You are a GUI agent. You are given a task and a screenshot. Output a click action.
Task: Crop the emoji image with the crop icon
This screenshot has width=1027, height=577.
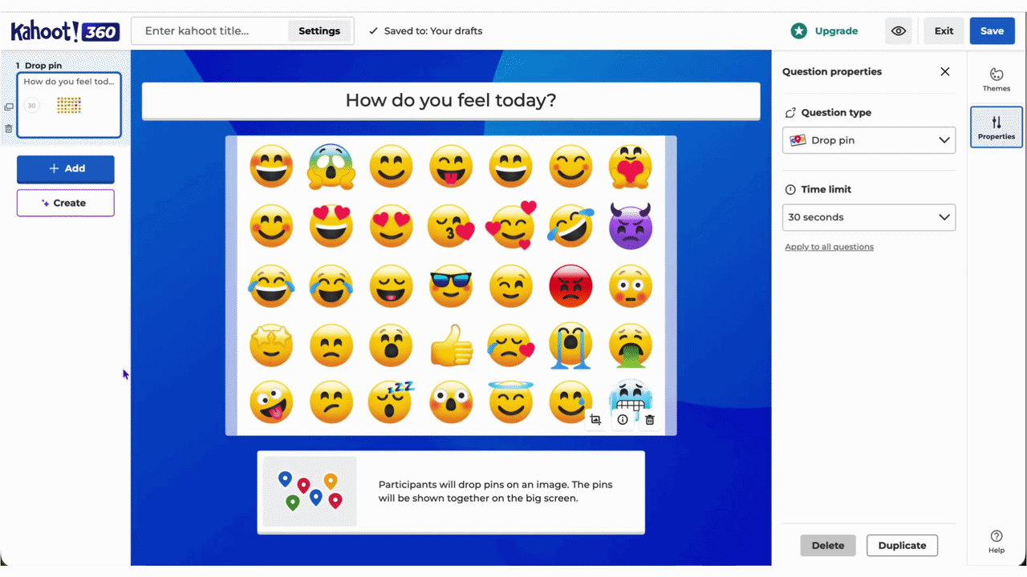pos(595,419)
